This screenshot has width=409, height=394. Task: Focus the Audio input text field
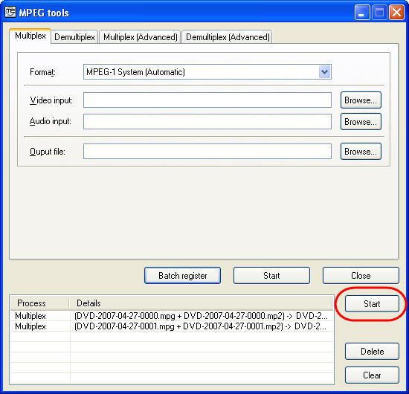point(207,121)
